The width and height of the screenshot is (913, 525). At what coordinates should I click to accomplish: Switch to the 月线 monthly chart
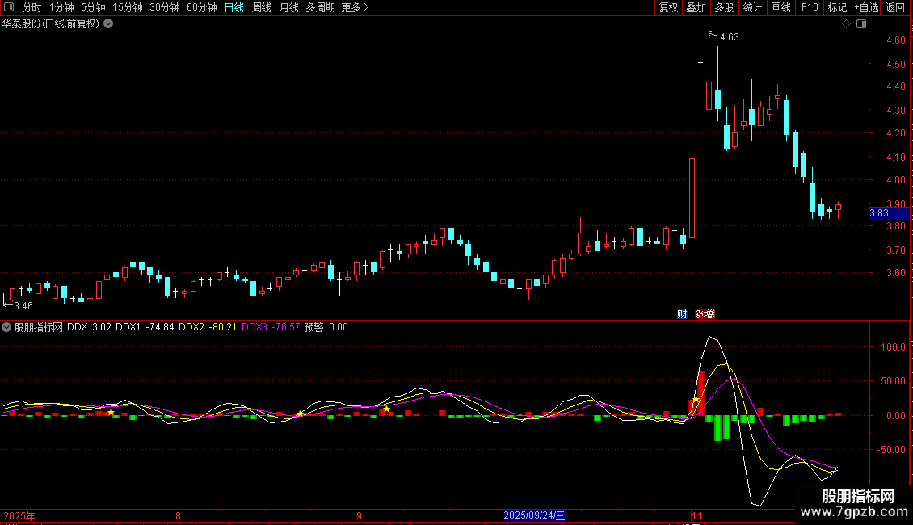pyautogui.click(x=288, y=7)
